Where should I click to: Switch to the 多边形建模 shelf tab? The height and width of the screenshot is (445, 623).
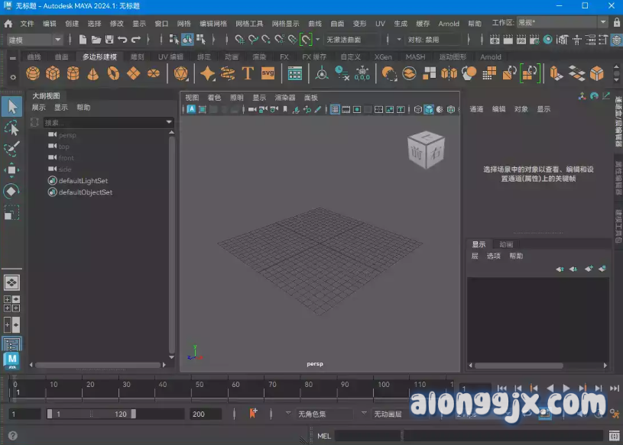[100, 56]
